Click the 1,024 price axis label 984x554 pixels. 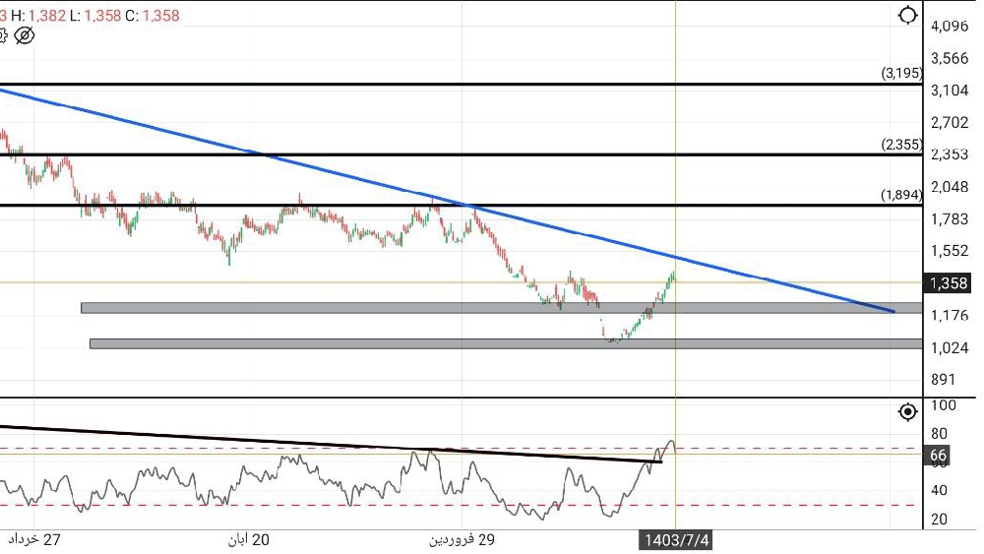tap(950, 347)
